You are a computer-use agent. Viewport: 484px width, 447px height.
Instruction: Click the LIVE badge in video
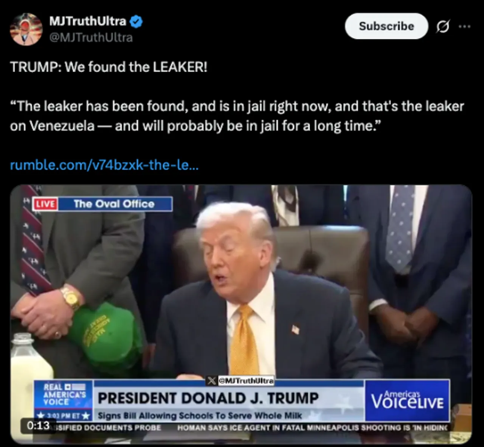(x=45, y=204)
